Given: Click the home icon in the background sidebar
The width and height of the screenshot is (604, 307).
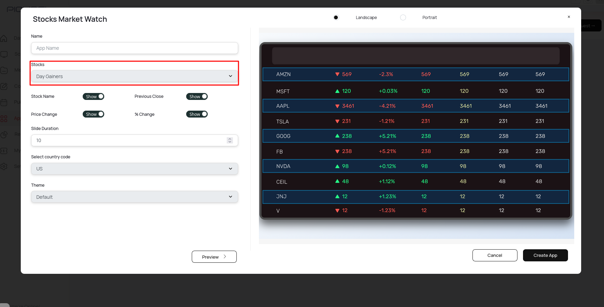Looking at the screenshot, I should [4, 38].
